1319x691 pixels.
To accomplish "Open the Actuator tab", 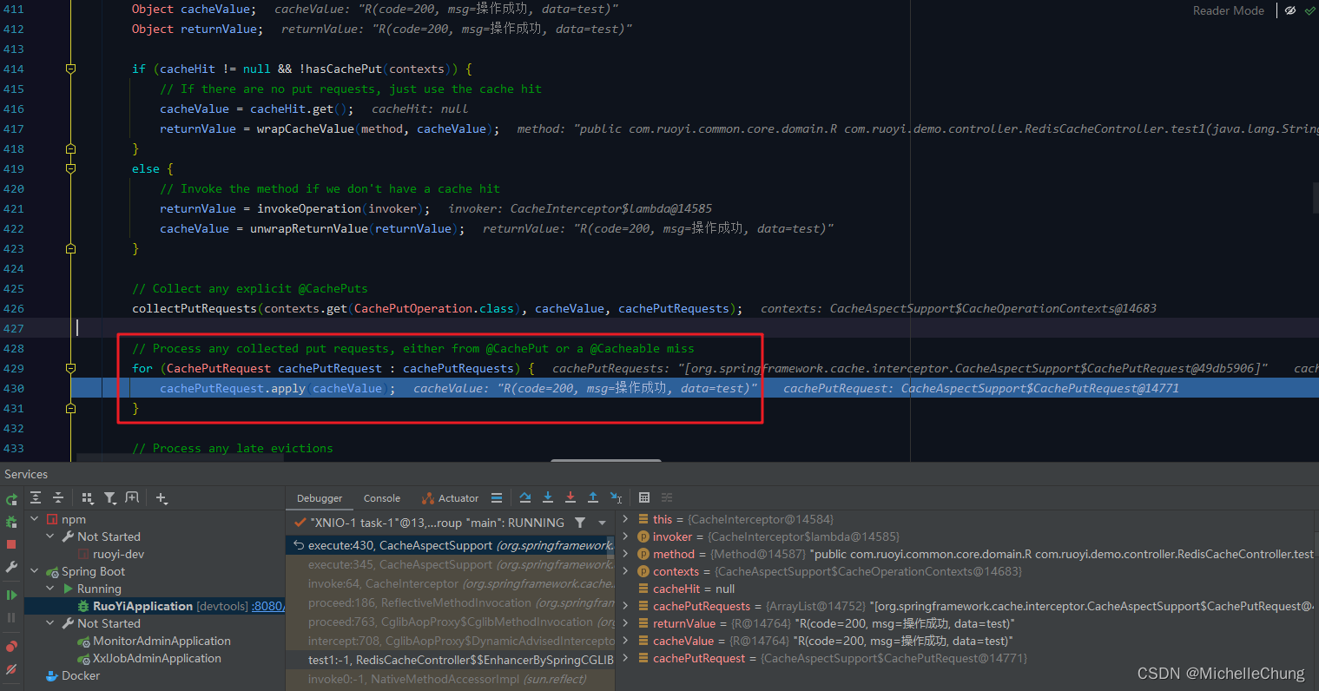I will coord(458,497).
